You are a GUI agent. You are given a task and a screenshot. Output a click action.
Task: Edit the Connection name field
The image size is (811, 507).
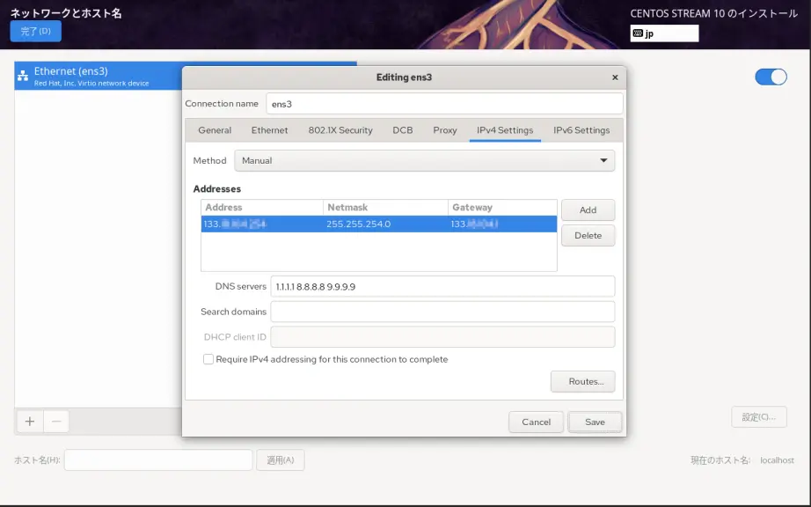point(444,104)
